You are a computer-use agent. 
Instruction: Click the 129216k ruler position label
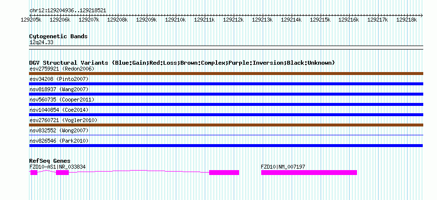349,20
